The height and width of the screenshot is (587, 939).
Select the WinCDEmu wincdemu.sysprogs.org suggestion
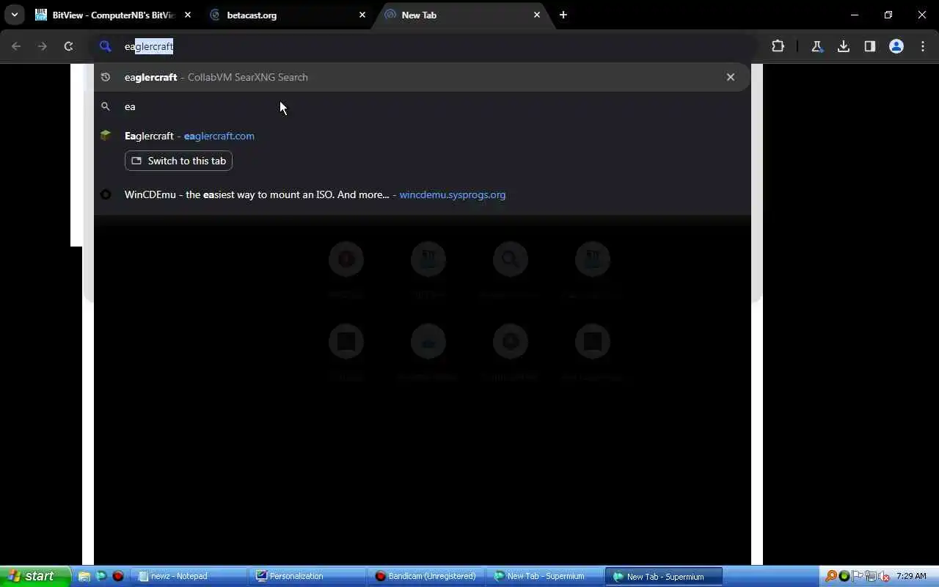click(x=422, y=194)
